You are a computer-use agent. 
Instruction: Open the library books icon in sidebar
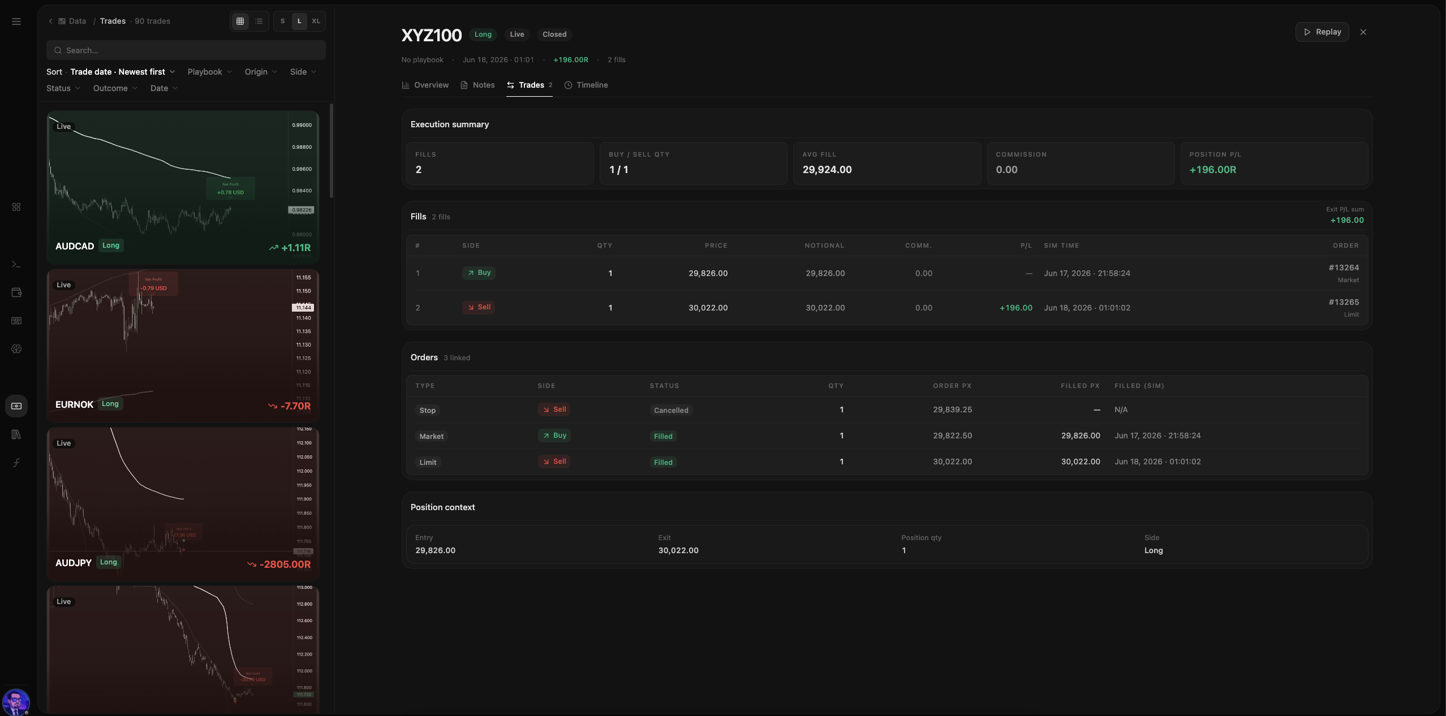coord(16,434)
